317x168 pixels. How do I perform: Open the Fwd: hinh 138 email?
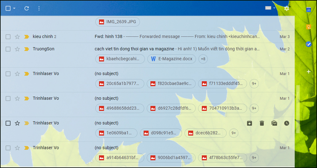point(177,37)
